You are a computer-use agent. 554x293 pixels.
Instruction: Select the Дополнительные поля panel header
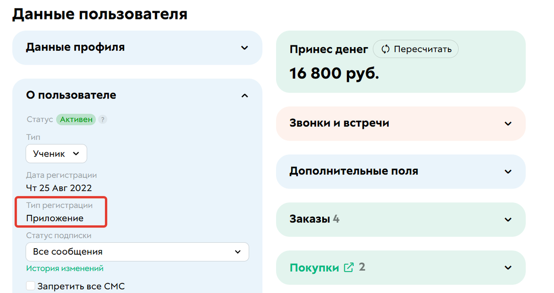355,171
